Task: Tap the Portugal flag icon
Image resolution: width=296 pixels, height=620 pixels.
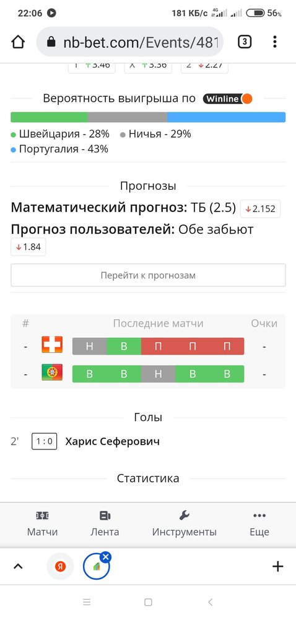Action: (x=52, y=373)
